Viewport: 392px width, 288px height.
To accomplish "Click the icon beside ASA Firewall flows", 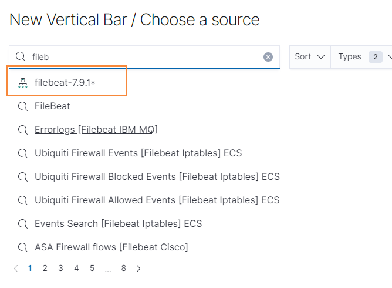I will pos(23,247).
